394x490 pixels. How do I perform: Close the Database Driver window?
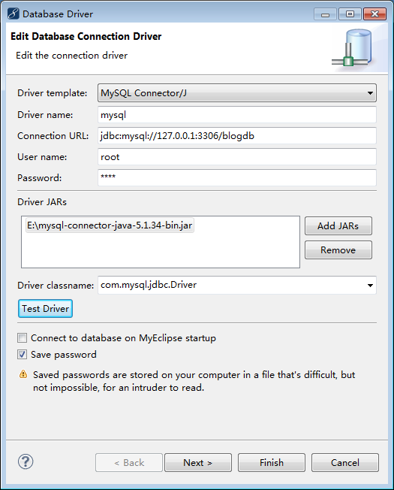click(x=374, y=14)
